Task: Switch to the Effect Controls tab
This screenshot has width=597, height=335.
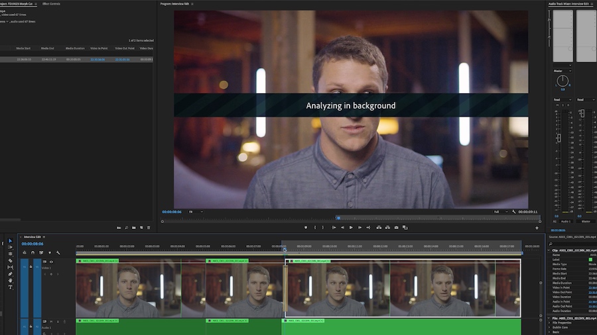Action: (x=51, y=4)
